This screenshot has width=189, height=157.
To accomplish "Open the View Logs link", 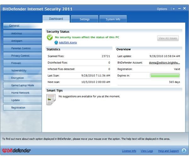I will tap(147, 151).
